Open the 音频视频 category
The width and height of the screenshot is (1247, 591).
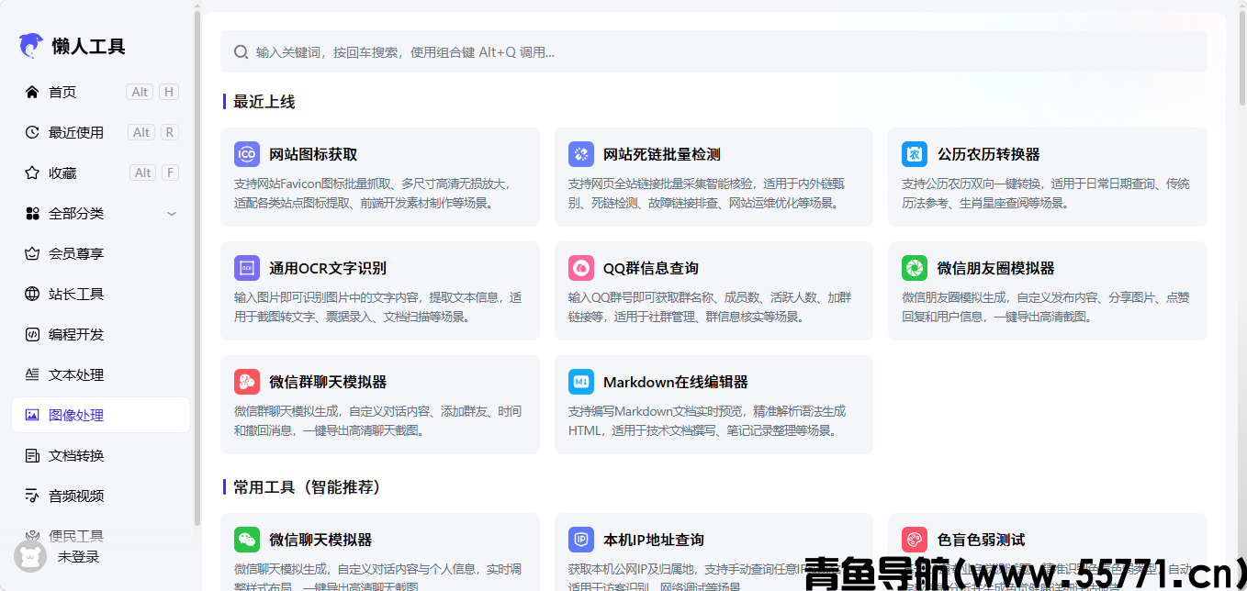pyautogui.click(x=101, y=496)
